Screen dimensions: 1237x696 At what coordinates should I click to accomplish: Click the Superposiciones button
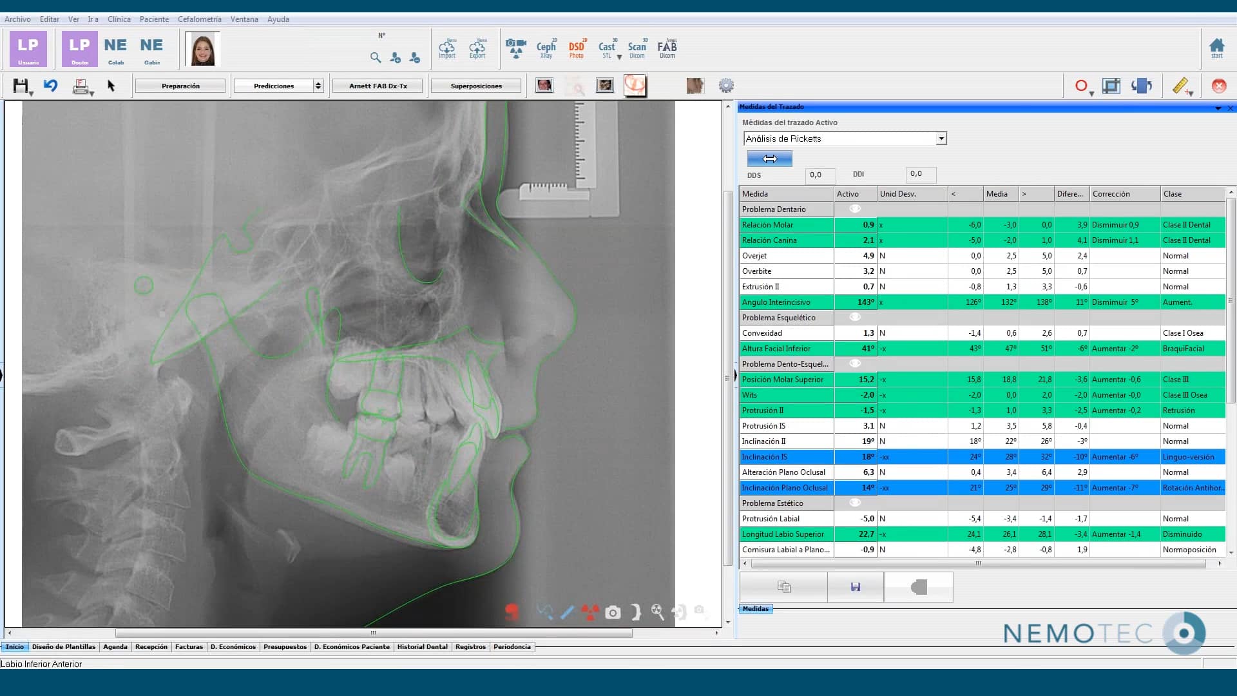(476, 86)
